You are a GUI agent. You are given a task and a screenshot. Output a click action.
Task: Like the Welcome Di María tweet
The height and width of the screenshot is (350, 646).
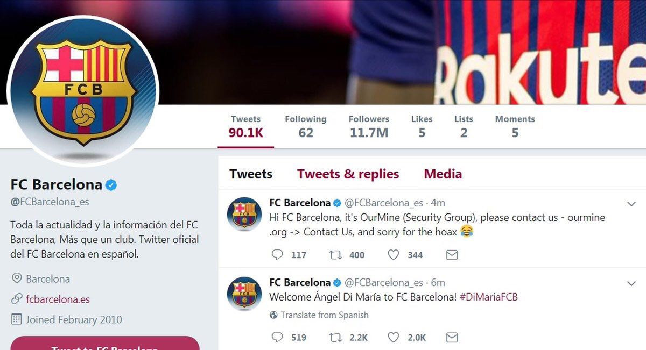tap(394, 337)
